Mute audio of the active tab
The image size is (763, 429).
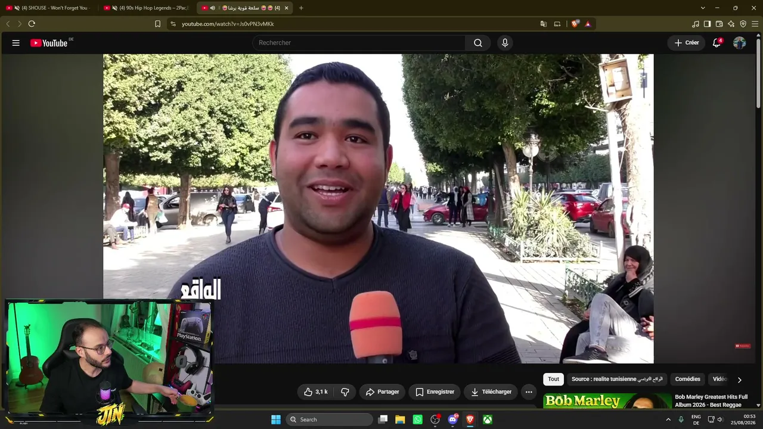pos(212,8)
